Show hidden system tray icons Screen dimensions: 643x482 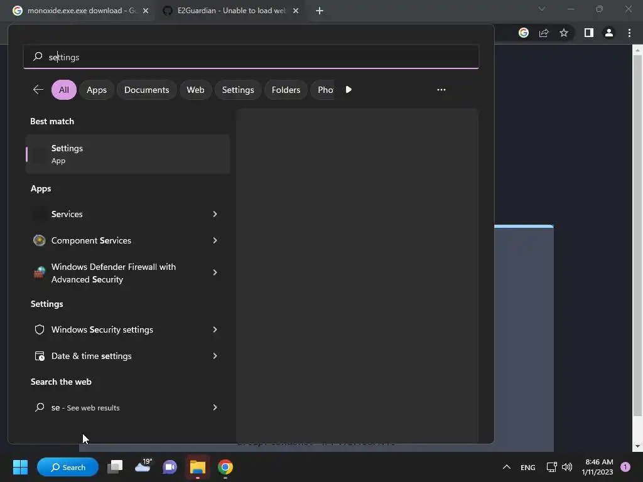[507, 467]
